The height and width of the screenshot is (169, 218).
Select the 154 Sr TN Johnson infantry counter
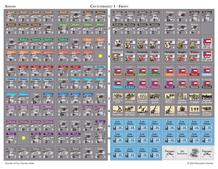point(100,28)
